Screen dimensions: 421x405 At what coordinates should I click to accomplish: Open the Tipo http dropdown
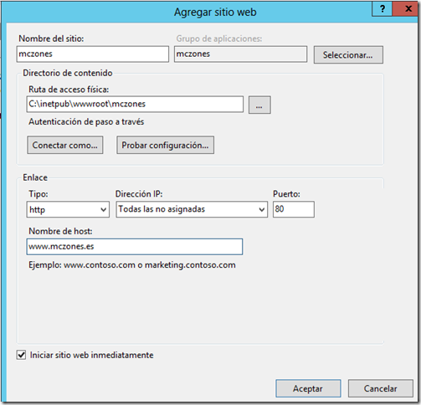coord(68,209)
